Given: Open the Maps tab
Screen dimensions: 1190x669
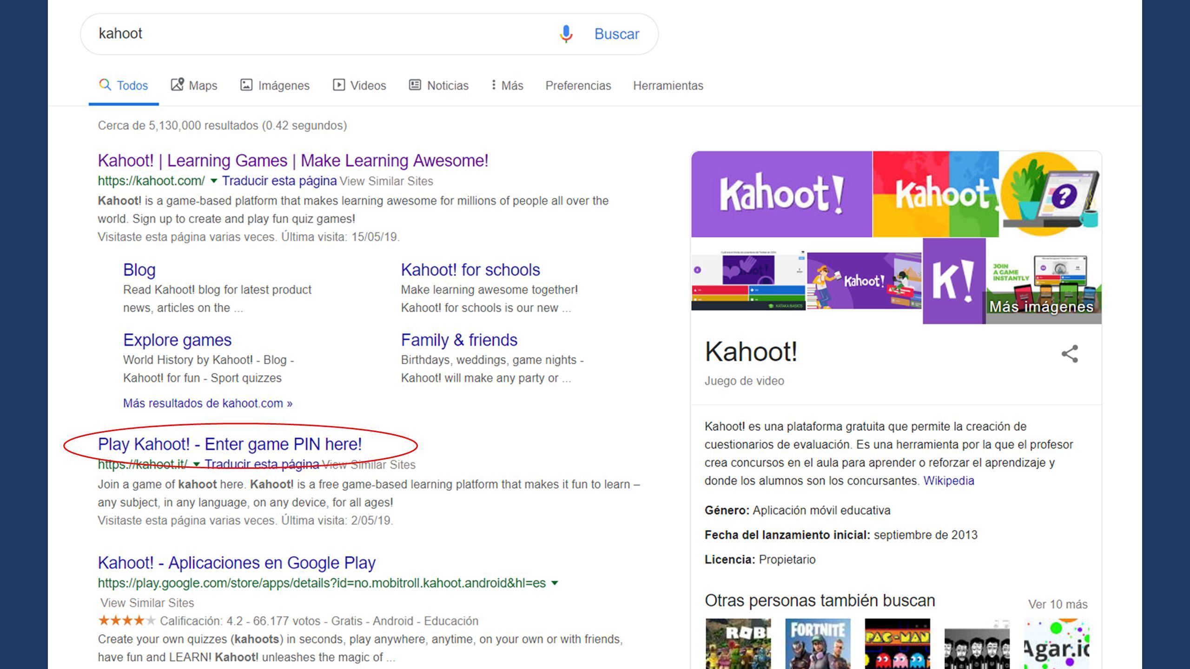Looking at the screenshot, I should 194,85.
